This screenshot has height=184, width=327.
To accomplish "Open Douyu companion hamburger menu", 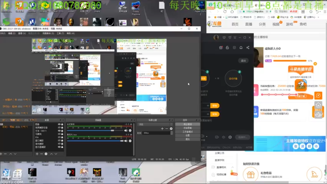I will pyautogui.click(x=235, y=38).
